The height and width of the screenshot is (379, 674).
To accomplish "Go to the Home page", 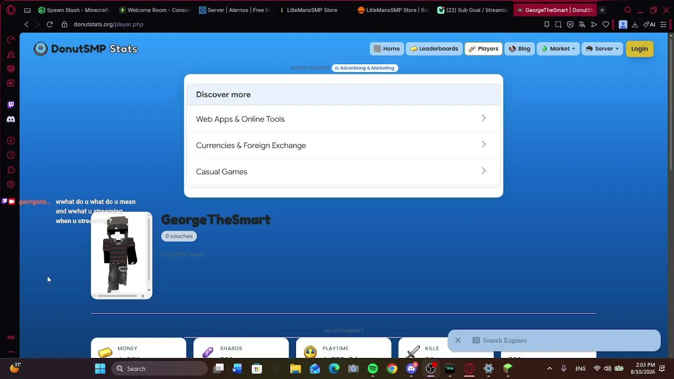I will 387,49.
